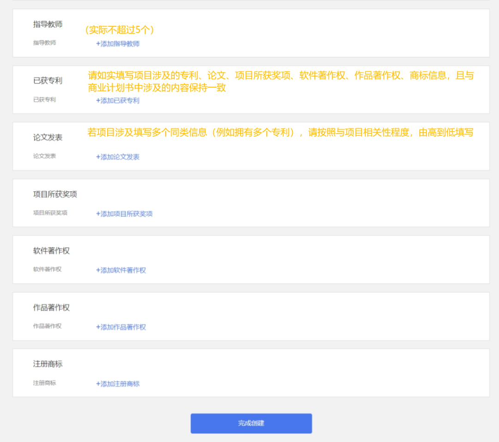Click the large 软件著作权 section heading
The image size is (499, 442).
(51, 251)
